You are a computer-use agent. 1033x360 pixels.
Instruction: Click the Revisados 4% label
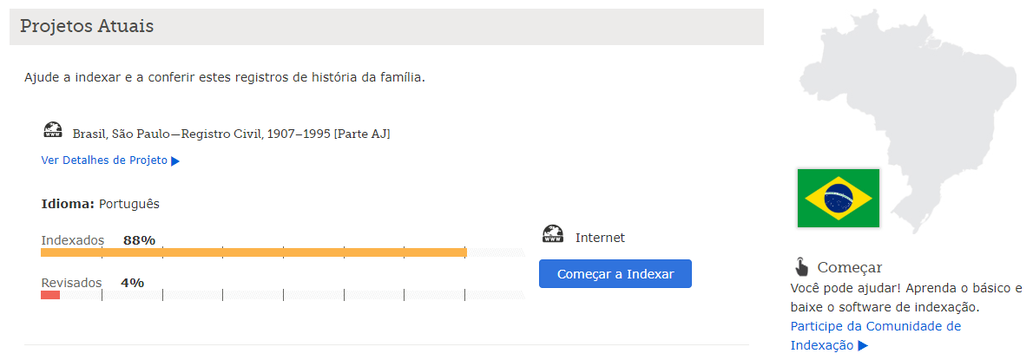[x=93, y=283]
